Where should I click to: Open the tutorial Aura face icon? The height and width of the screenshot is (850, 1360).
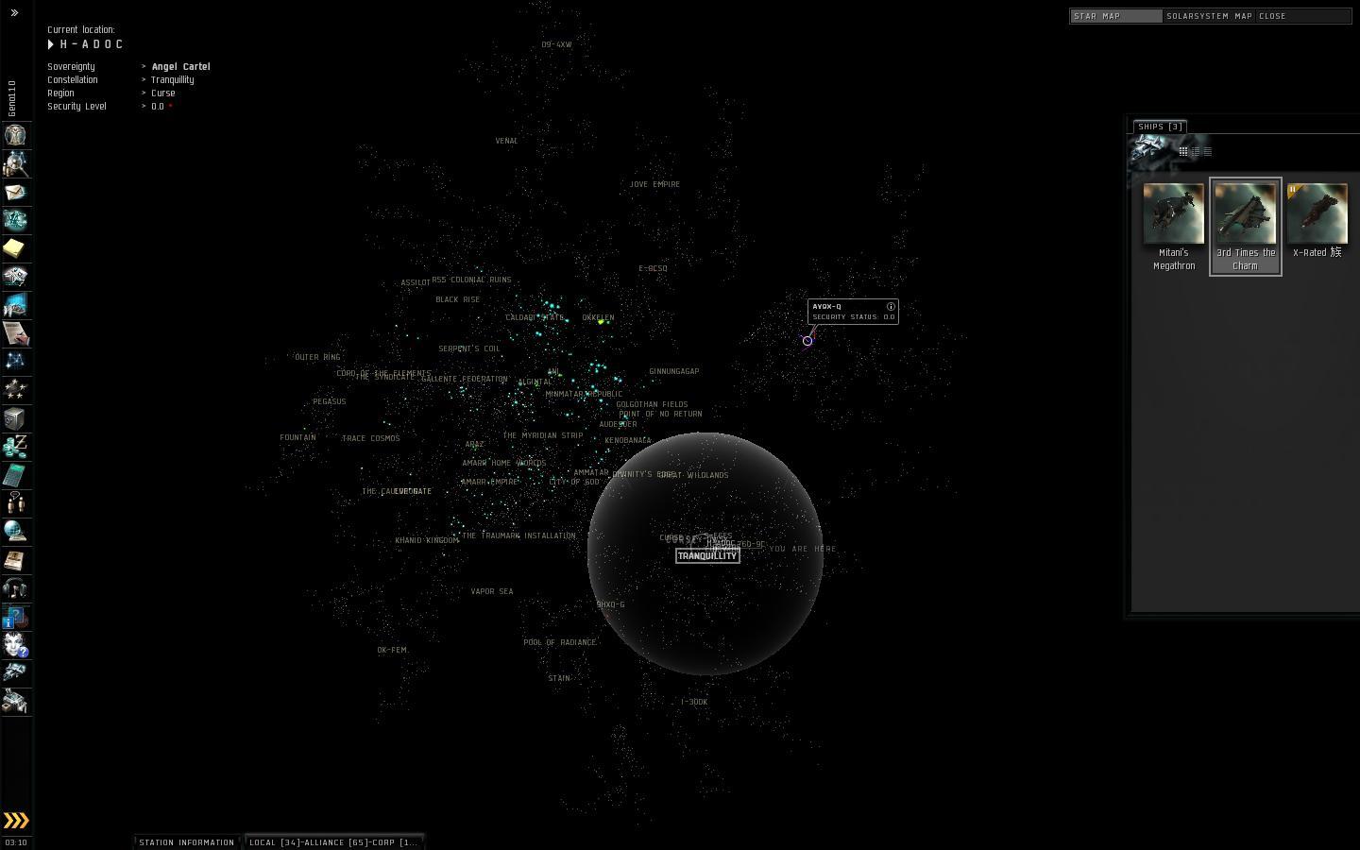click(x=15, y=645)
